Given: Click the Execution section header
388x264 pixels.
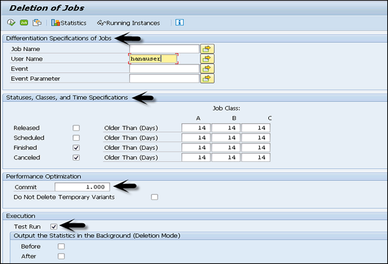Looking at the screenshot, I should click(21, 216).
